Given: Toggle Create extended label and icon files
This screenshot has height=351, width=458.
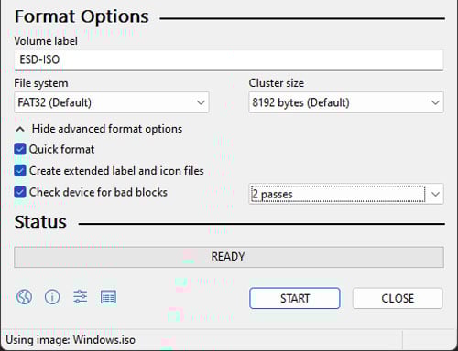Looking at the screenshot, I should point(20,171).
